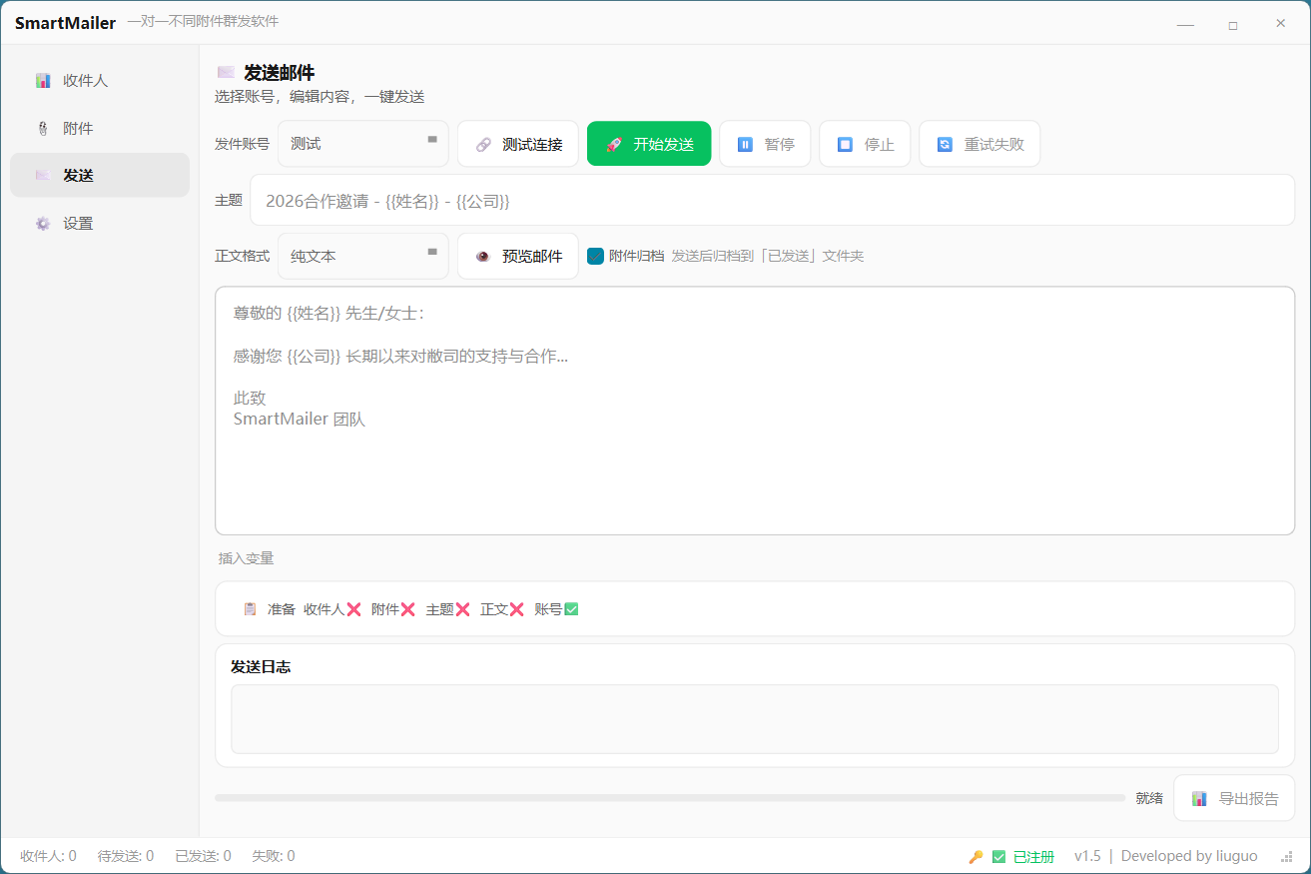Click the 已发送: 0 status entry
This screenshot has height=874, width=1311.
click(203, 856)
